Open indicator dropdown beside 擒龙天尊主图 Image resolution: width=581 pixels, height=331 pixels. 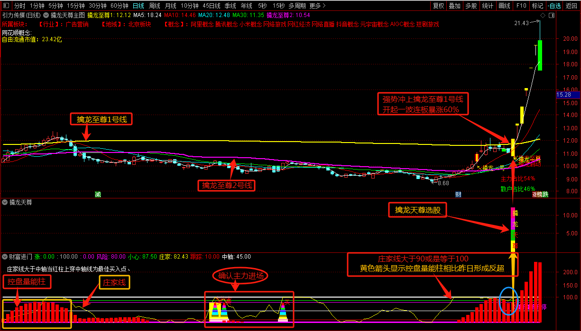click(46, 15)
